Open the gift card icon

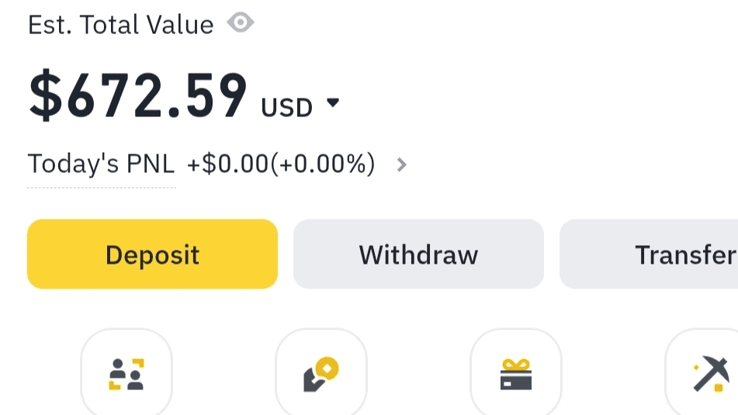[516, 374]
